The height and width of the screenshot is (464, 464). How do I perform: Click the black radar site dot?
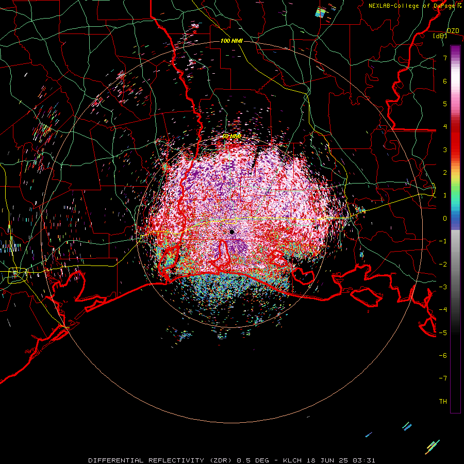231,231
